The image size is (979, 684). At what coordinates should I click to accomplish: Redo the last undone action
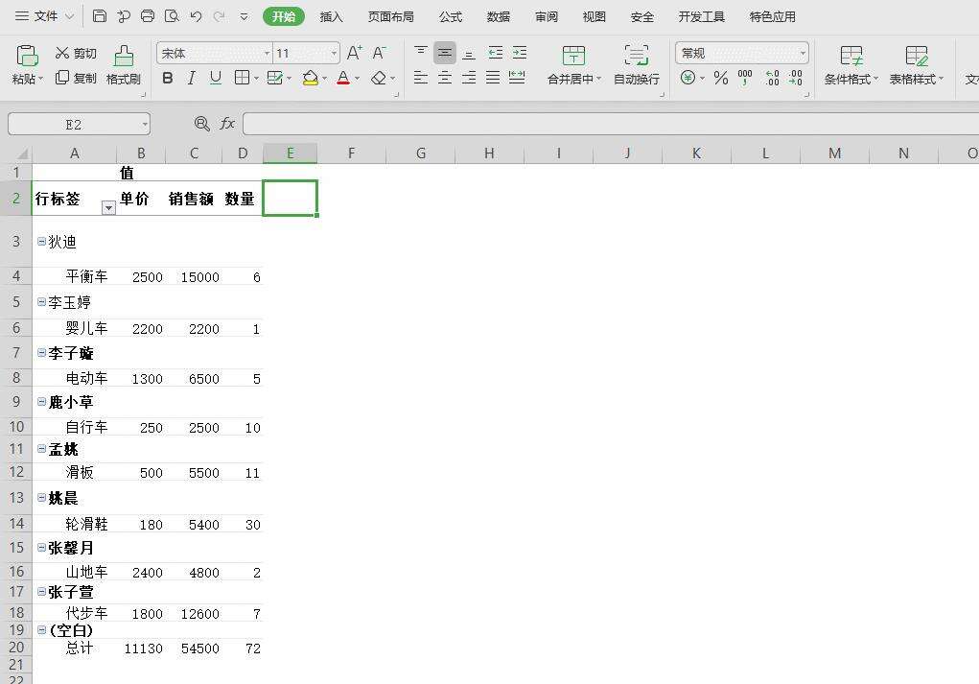pos(219,16)
